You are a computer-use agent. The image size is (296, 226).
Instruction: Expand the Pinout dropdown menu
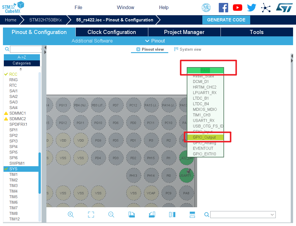tap(155, 41)
